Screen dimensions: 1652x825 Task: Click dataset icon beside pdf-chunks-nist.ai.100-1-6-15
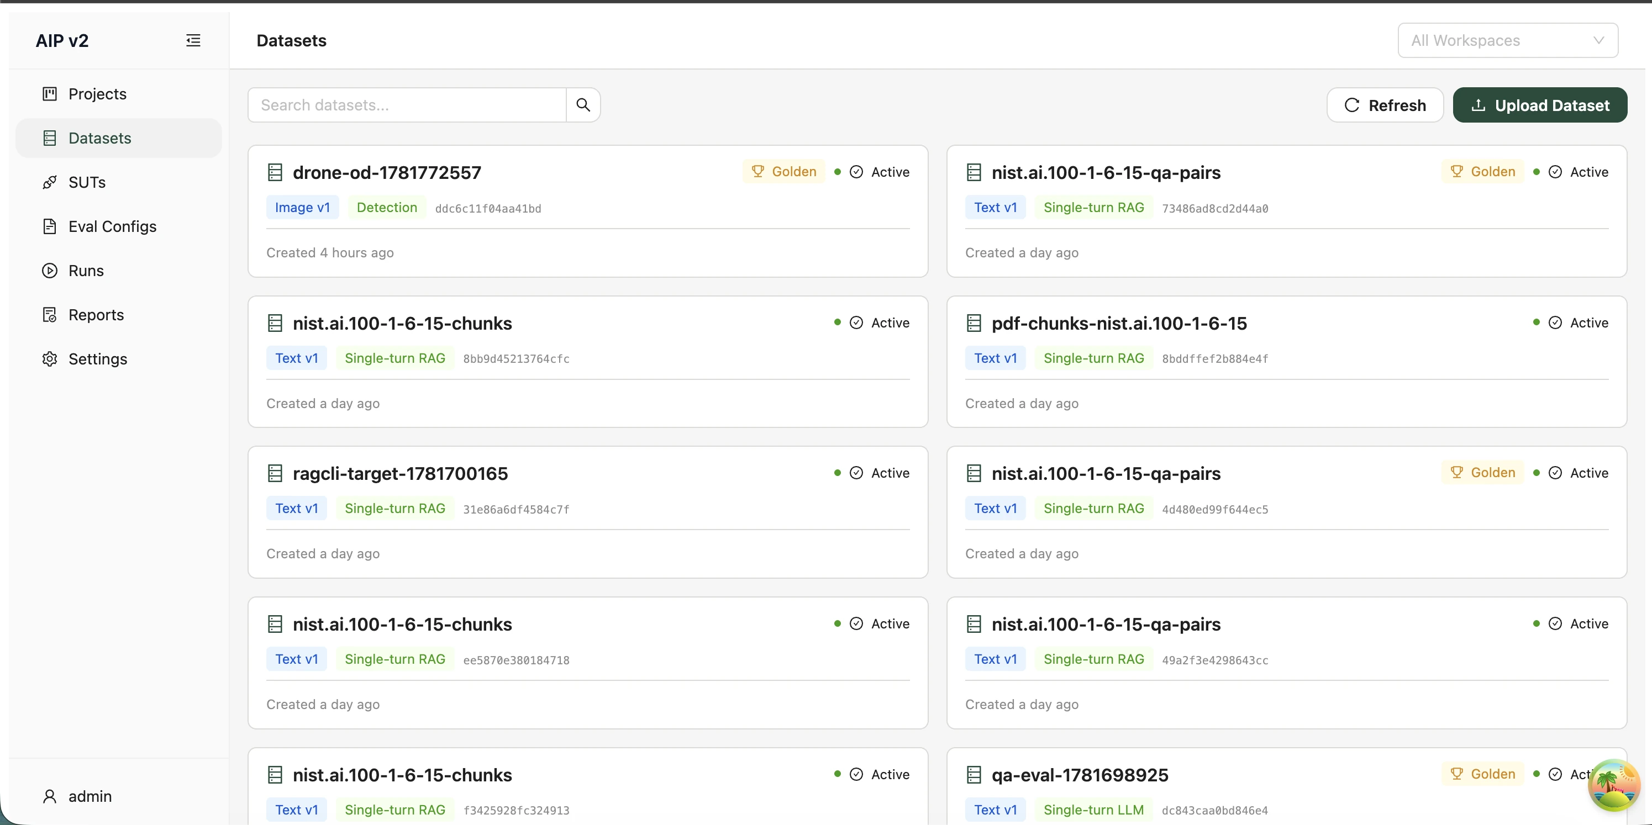[974, 323]
